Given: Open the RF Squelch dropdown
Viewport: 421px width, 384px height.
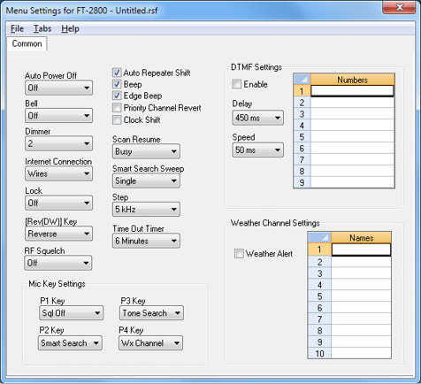Looking at the screenshot, I should click(x=58, y=263).
